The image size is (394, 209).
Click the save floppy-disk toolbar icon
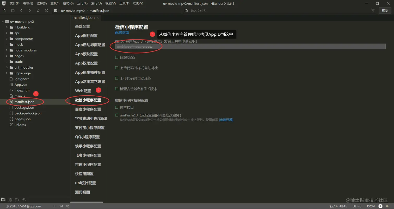pos(13,11)
